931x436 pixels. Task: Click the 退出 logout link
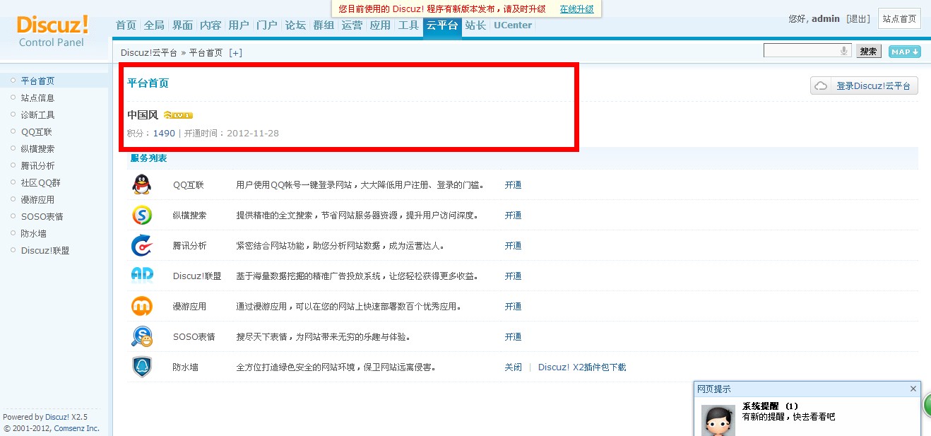[859, 19]
